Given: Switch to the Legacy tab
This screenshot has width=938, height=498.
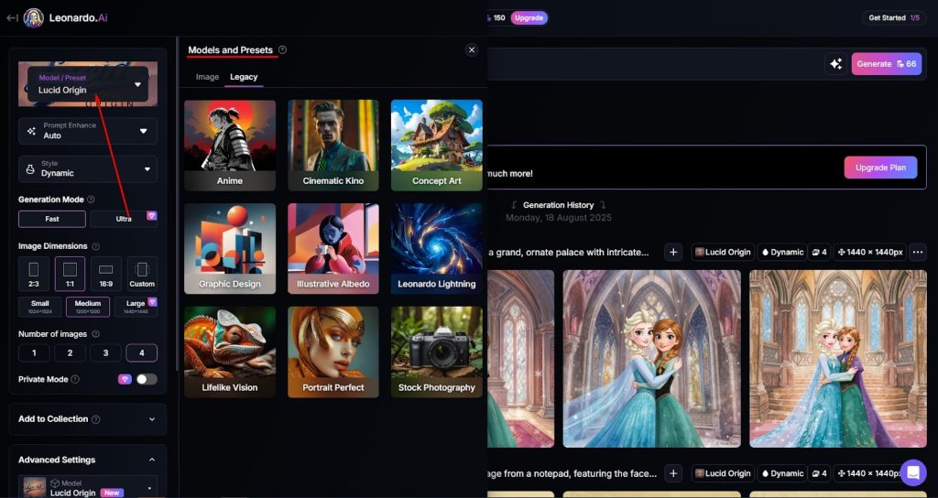Looking at the screenshot, I should click(x=244, y=77).
